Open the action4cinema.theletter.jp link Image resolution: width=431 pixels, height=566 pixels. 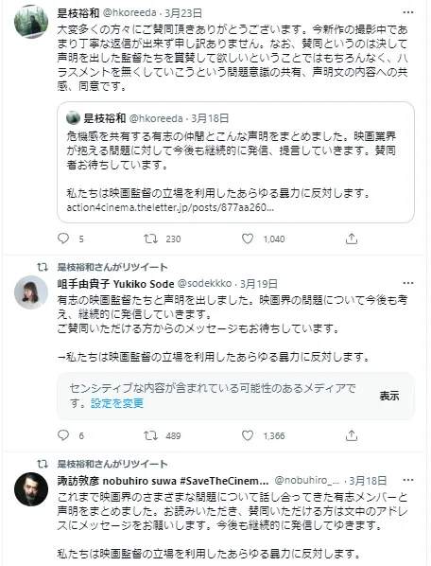(170, 207)
